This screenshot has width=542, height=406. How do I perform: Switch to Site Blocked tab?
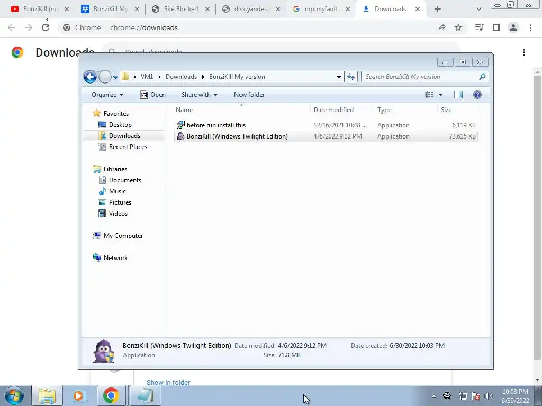[x=181, y=9]
